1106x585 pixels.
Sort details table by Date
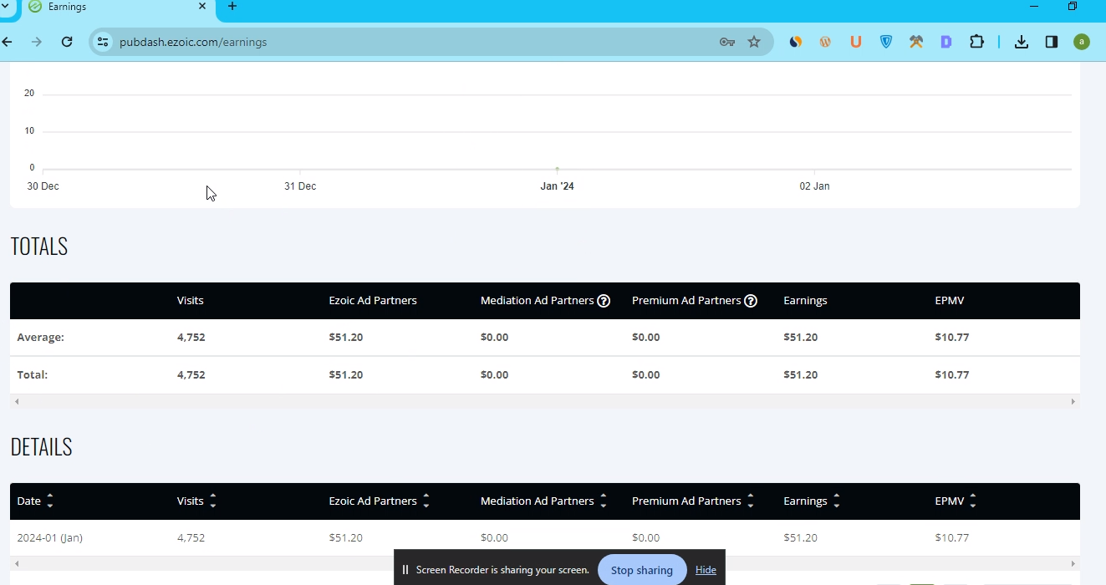(x=50, y=501)
